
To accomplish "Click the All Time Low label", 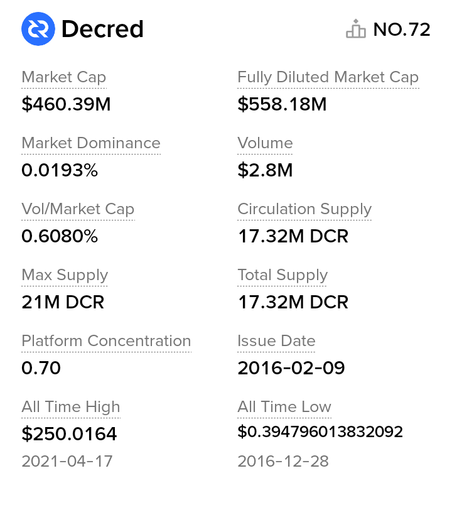I will tap(284, 407).
